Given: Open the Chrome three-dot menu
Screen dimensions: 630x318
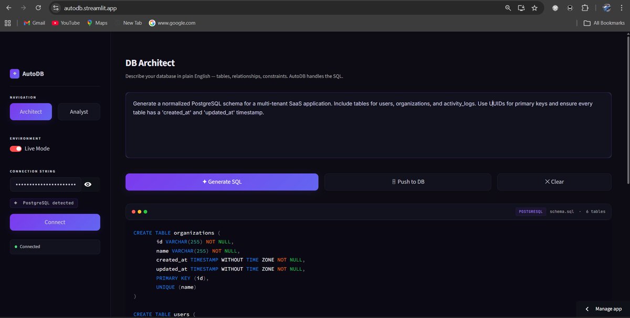Looking at the screenshot, I should coord(622,8).
